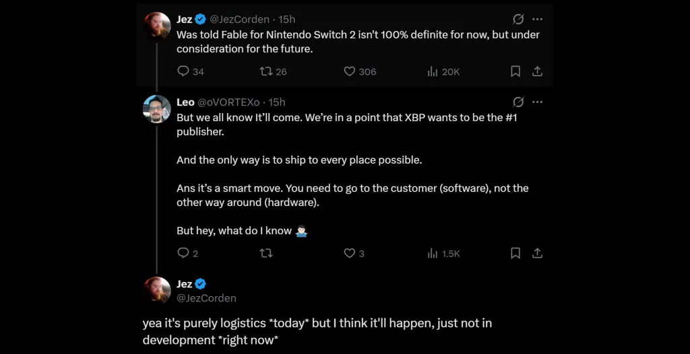Share Jez's Fable Switch 2 tweet
690x354 pixels.
tap(537, 71)
